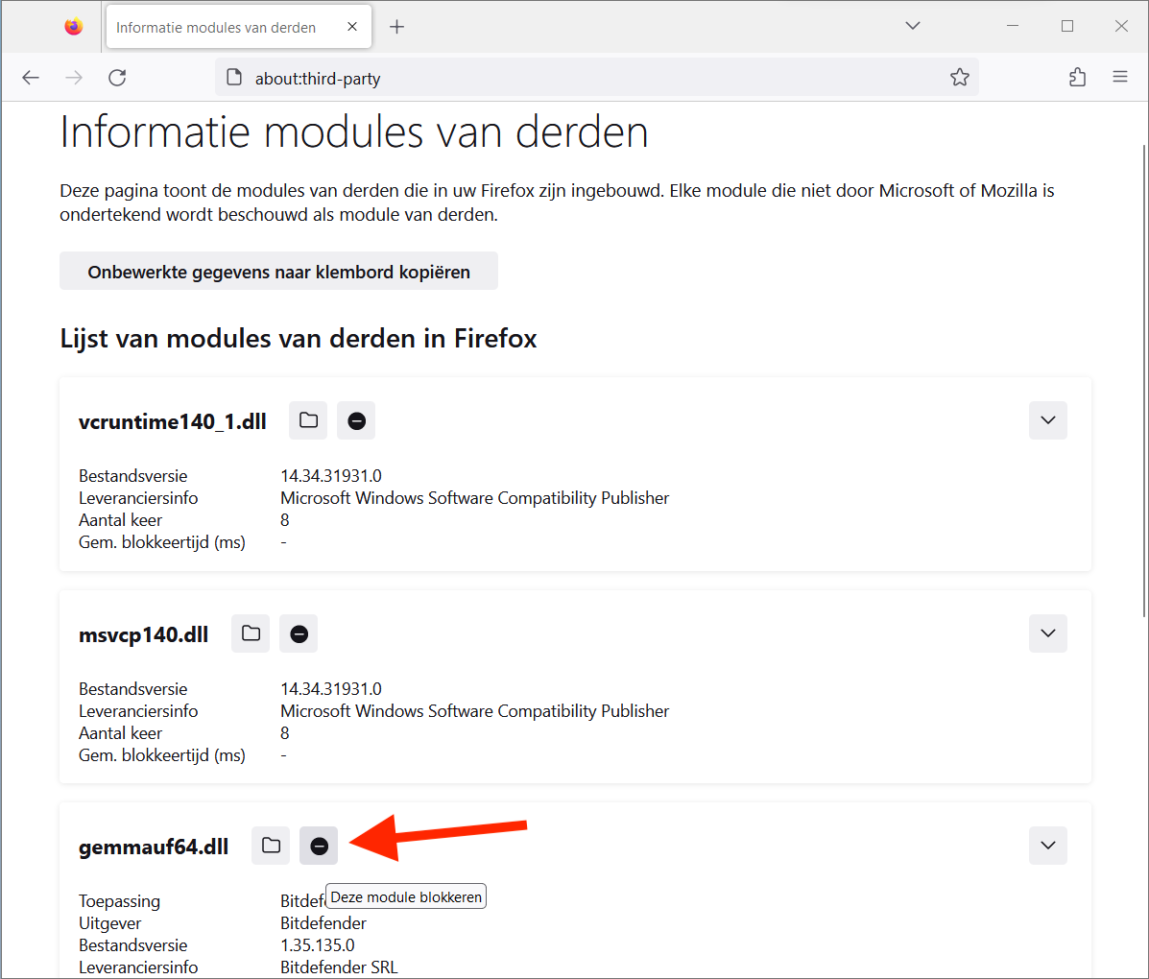
Task: Open Firefox hamburger application menu
Action: tap(1119, 78)
